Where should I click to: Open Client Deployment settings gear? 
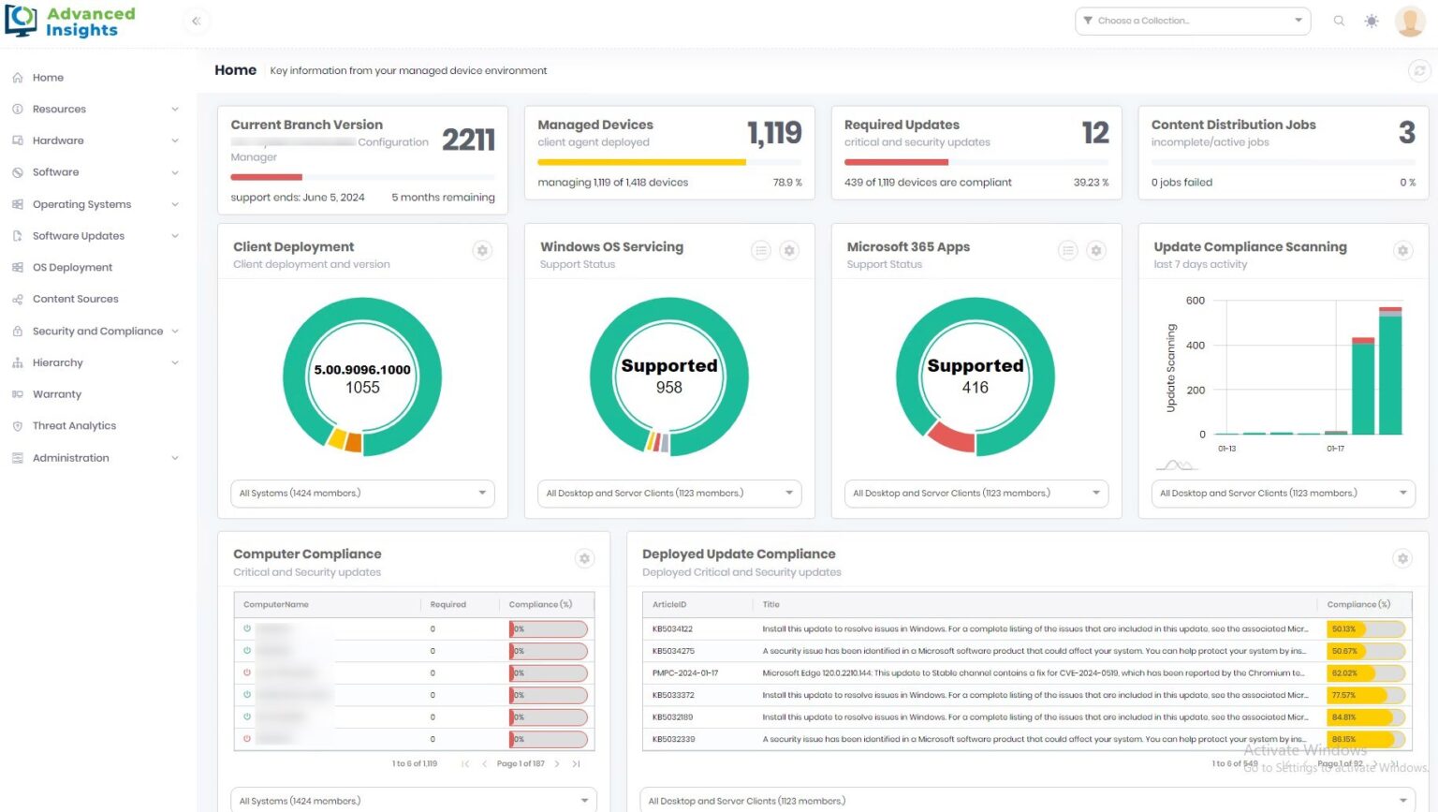pos(482,251)
